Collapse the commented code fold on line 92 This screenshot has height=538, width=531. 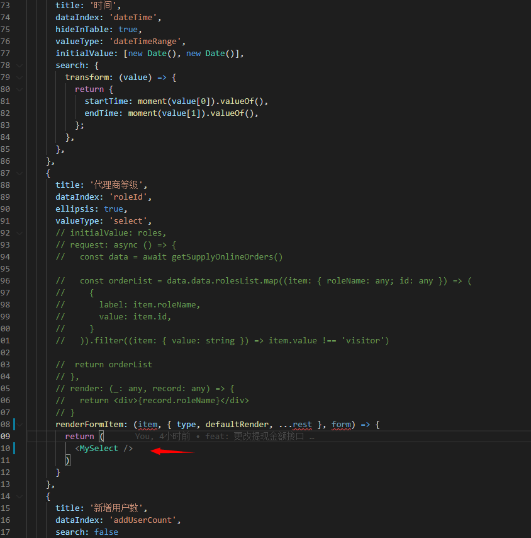point(18,232)
